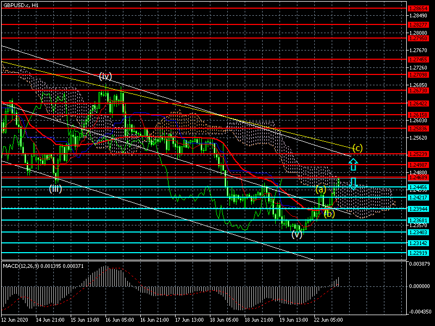Click the red 1.28654 price level tag

[x=418, y=9]
